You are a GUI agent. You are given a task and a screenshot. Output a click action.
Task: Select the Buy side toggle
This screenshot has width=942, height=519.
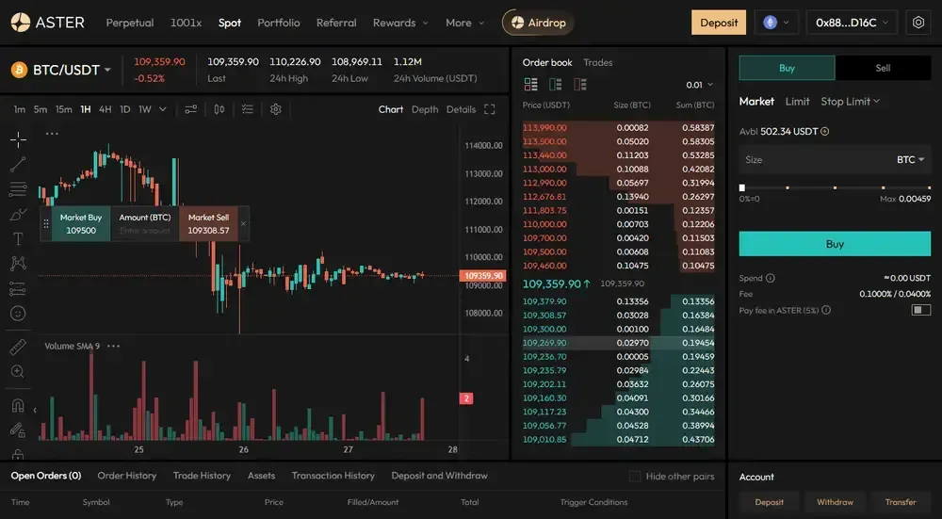(x=787, y=68)
